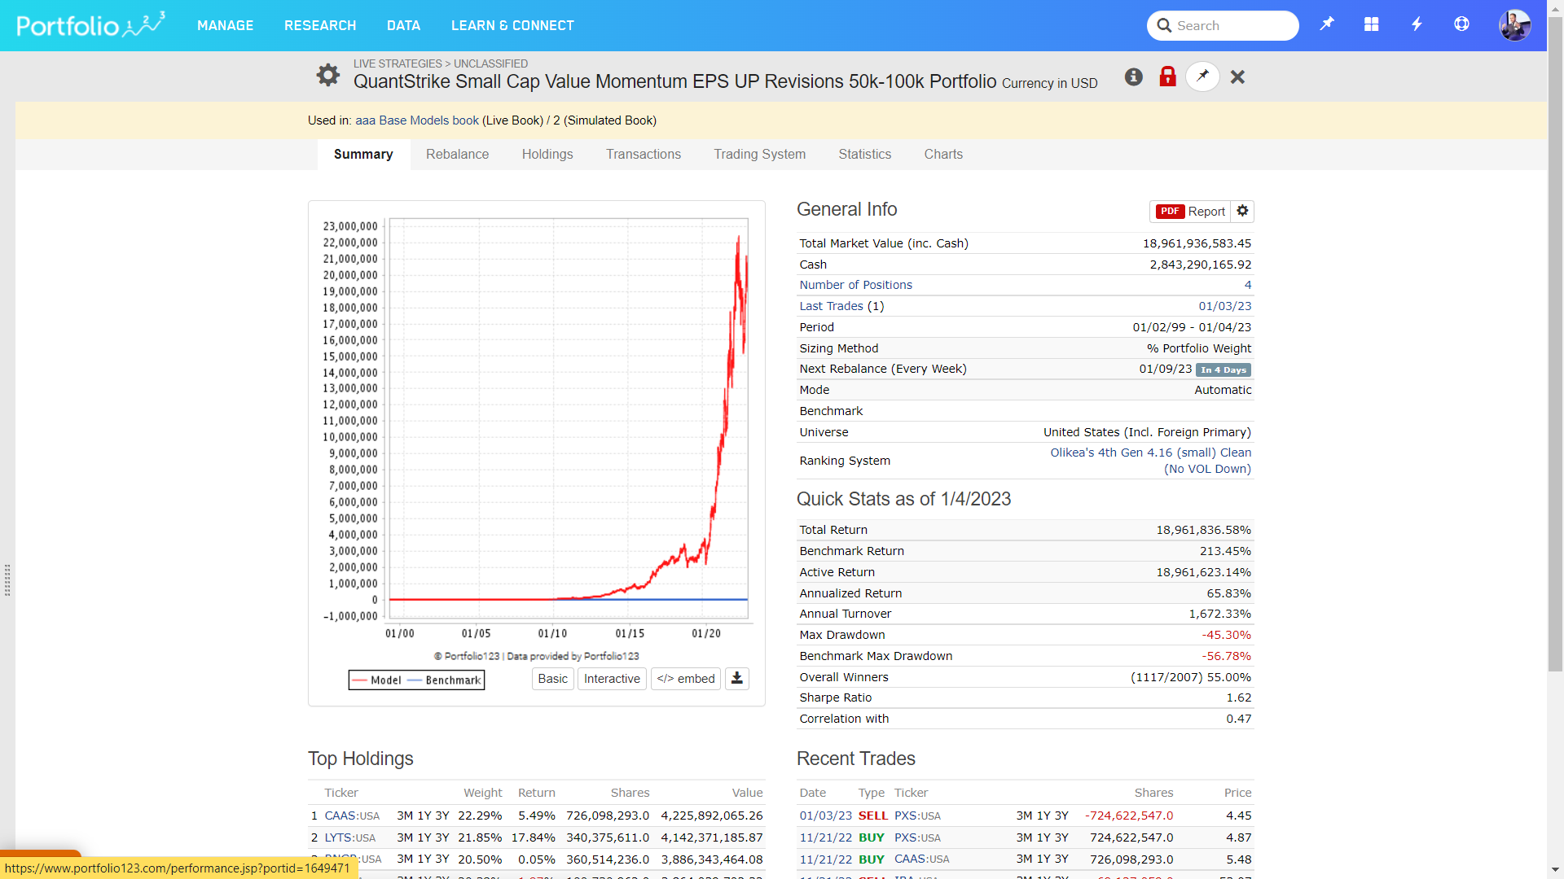Open the pinned items icon in header
The width and height of the screenshot is (1564, 879).
pyautogui.click(x=1327, y=24)
